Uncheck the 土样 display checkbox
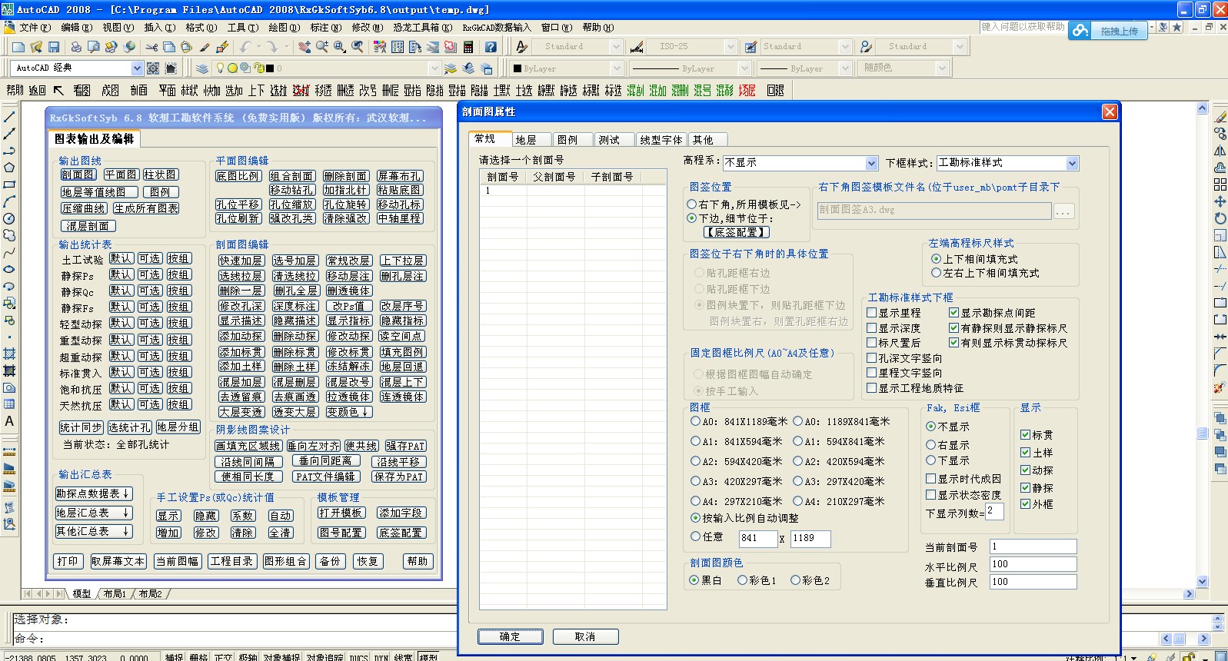Screen dimensions: 1228x661 tap(1025, 453)
